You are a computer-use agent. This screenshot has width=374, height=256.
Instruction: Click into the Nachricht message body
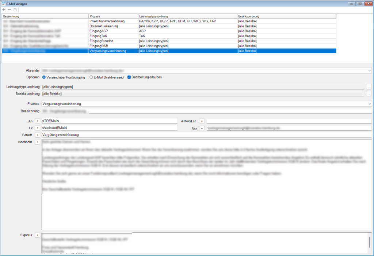pos(207,185)
